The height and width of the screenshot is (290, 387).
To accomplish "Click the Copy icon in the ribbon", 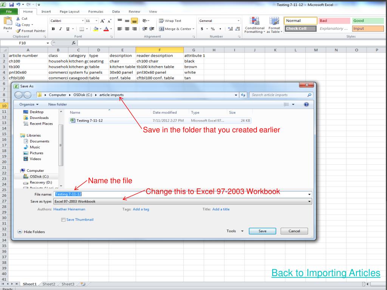I will coord(18,25).
